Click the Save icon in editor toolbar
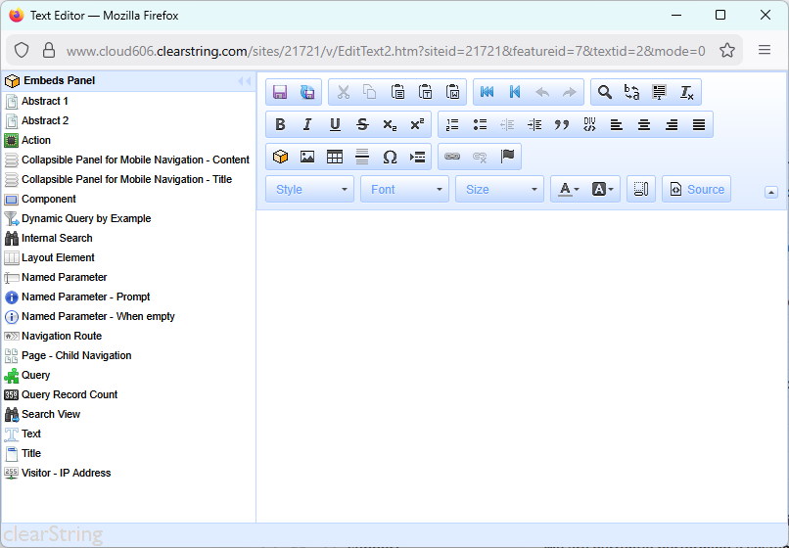Screen dimensions: 789x548 [x=280, y=93]
